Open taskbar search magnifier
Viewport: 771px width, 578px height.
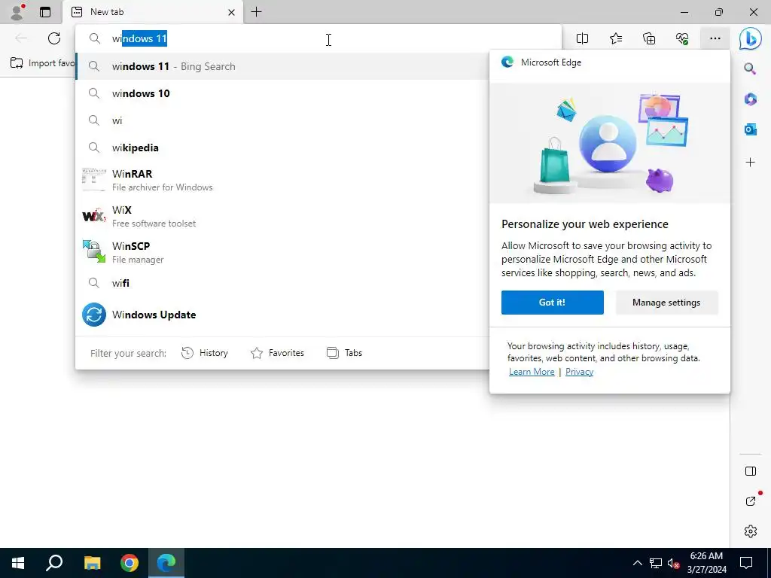point(54,563)
